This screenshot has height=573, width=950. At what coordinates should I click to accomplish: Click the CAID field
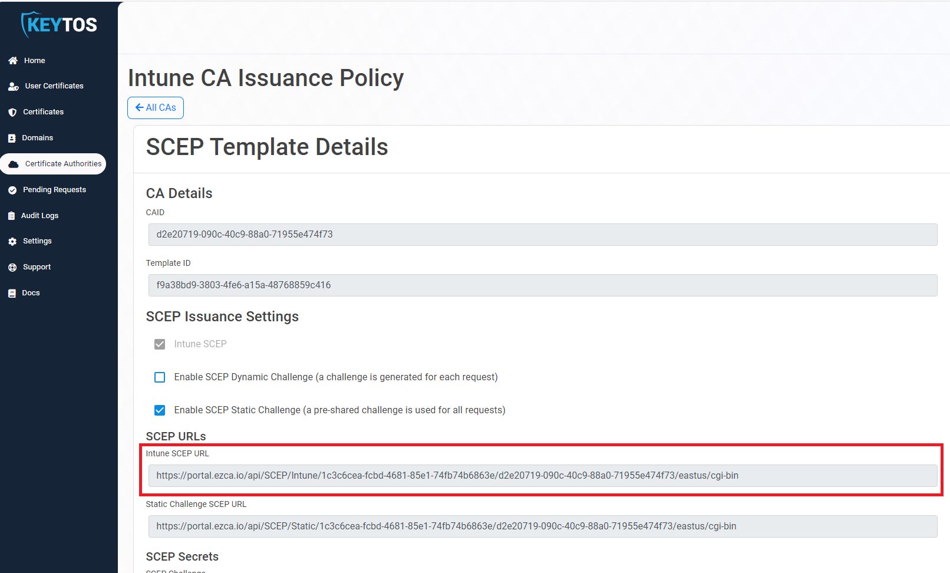tap(543, 235)
